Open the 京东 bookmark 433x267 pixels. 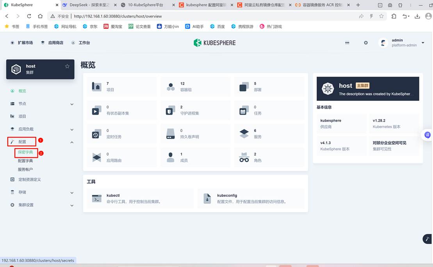click(x=90, y=27)
